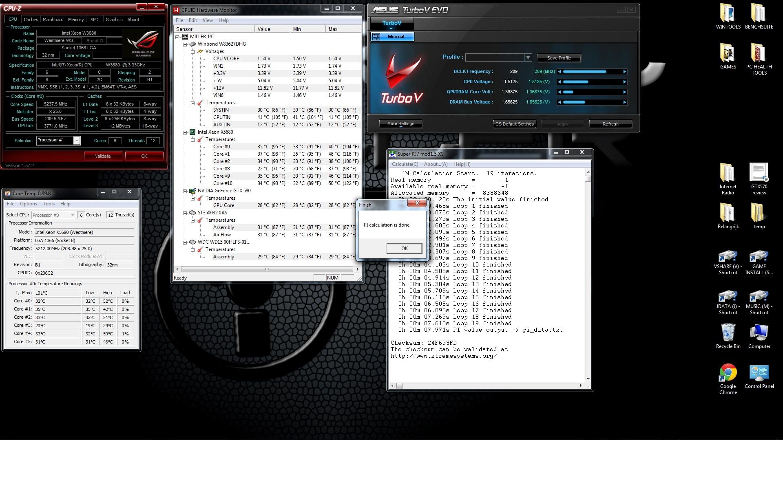Open the Computer desktop icon
783x489 pixels.
(x=759, y=336)
